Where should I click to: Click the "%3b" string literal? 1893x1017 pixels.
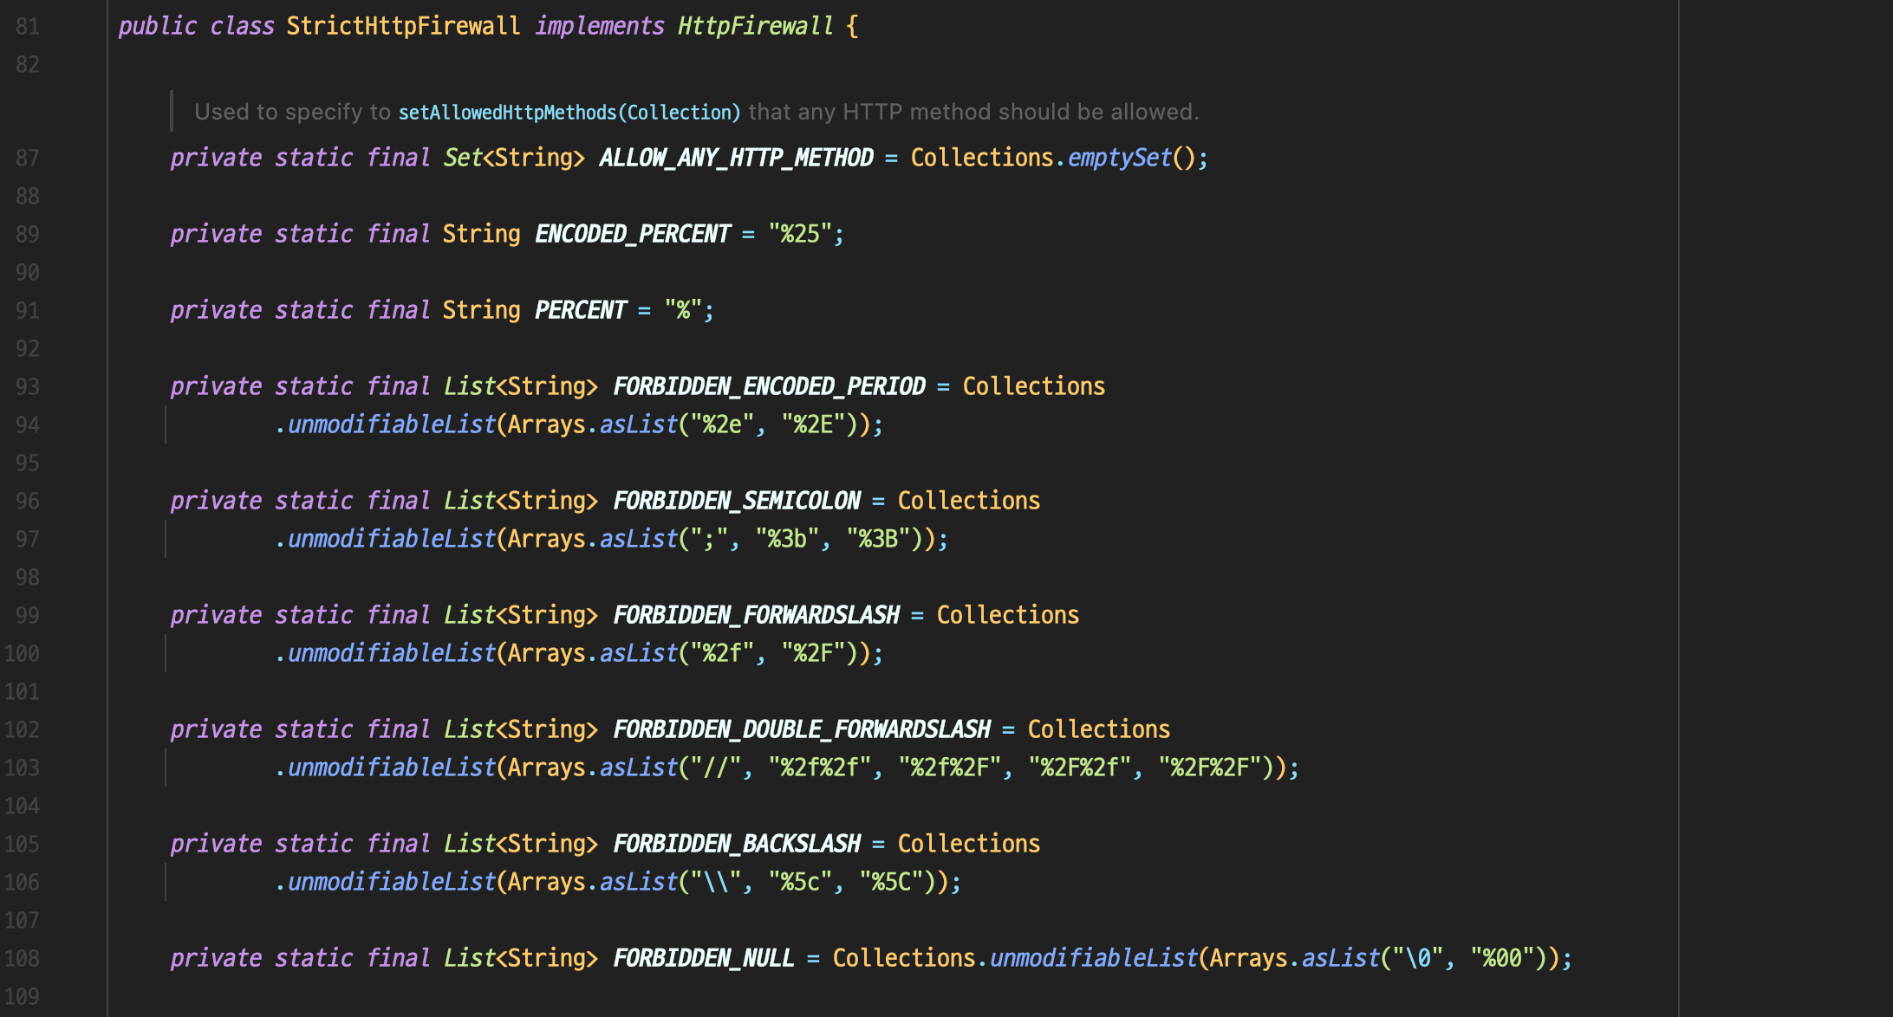(787, 539)
